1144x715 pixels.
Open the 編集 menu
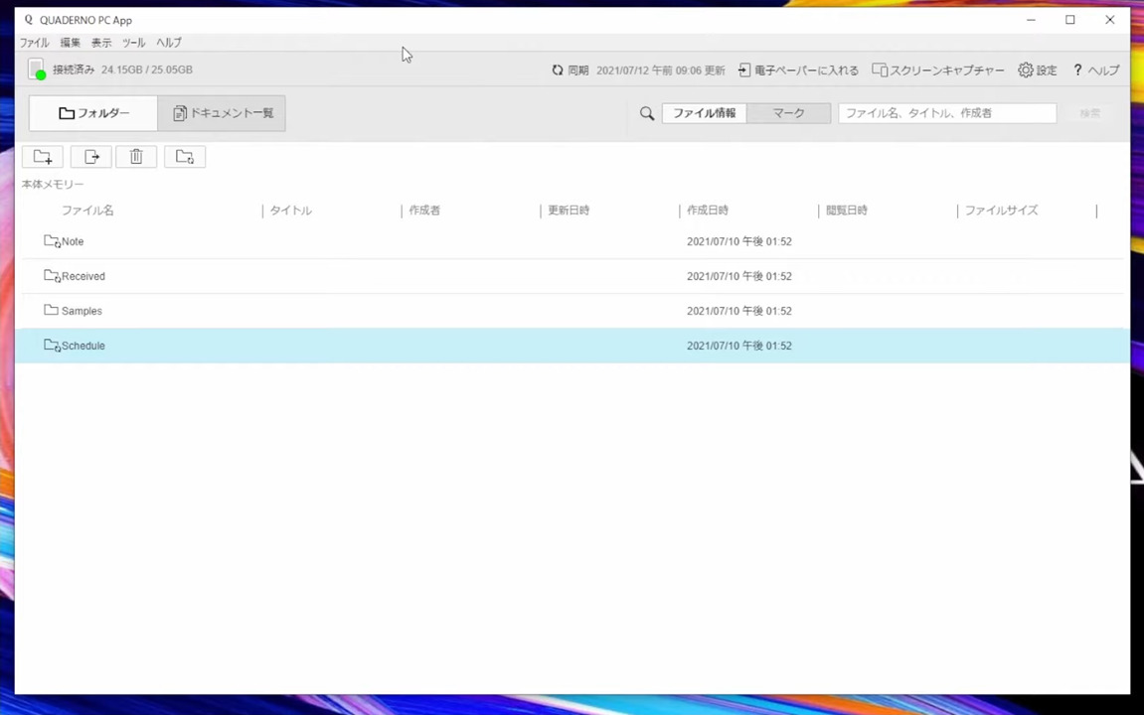pyautogui.click(x=70, y=43)
